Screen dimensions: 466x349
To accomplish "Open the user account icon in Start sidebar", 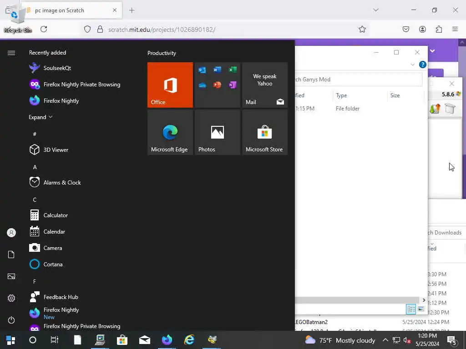I will pyautogui.click(x=11, y=233).
